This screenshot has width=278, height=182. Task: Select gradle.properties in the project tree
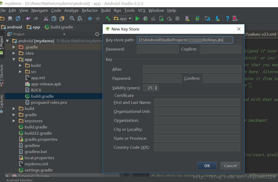tap(41, 139)
